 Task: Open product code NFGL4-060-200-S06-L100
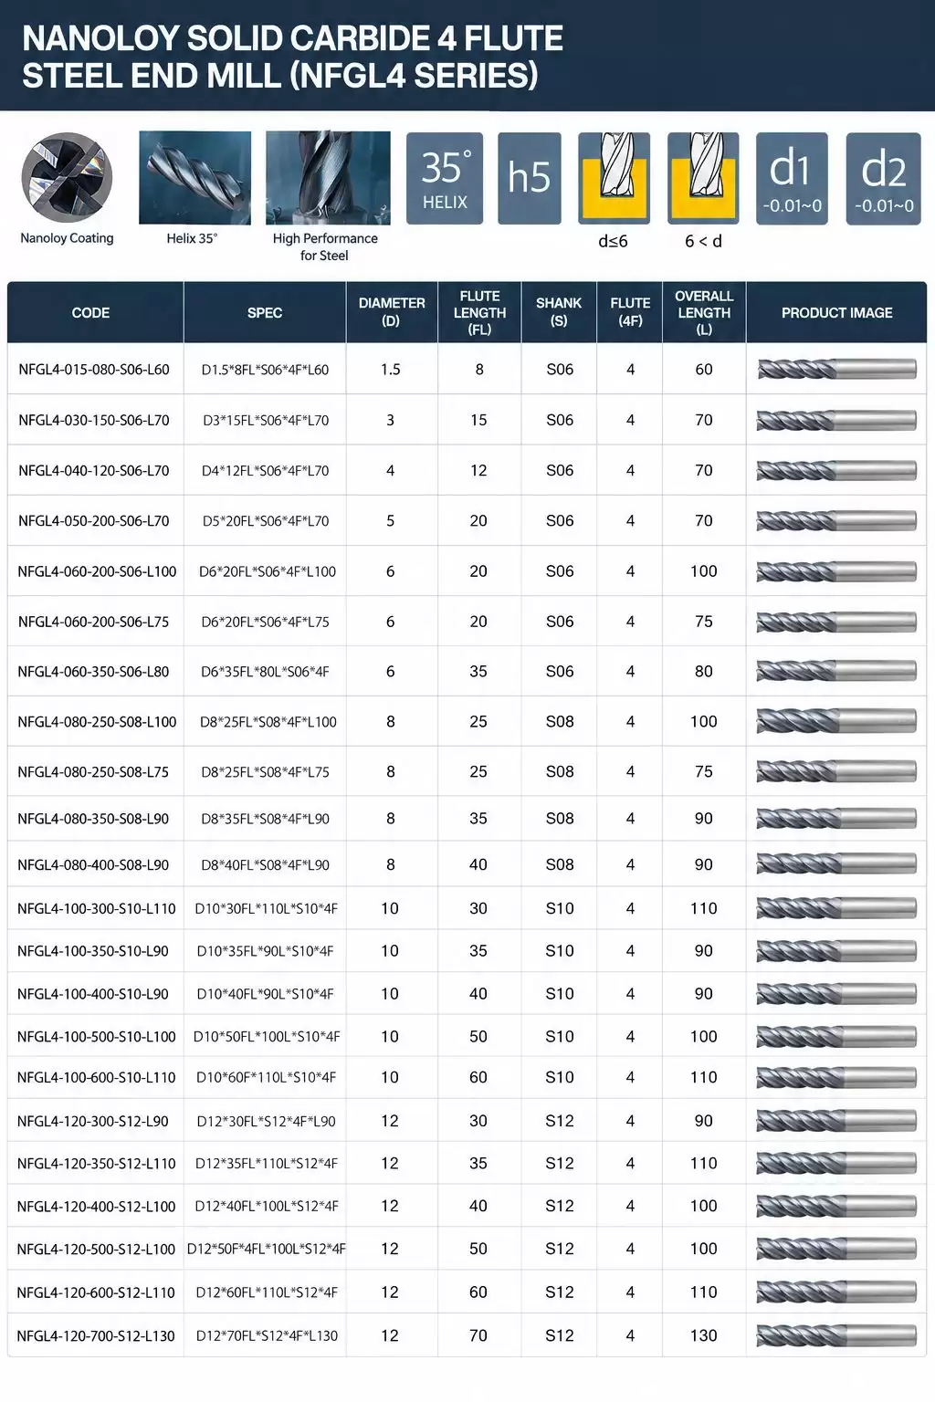[97, 571]
